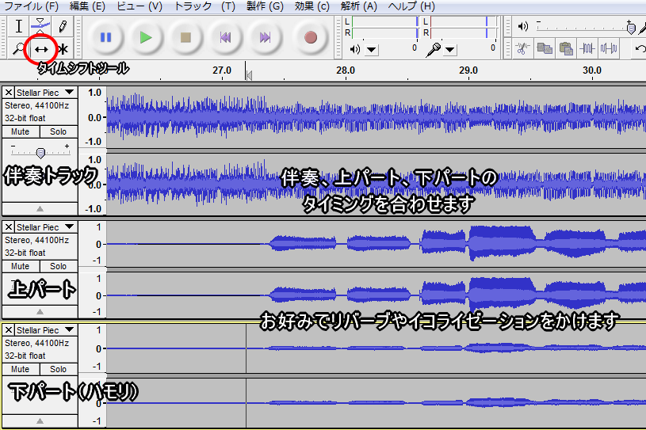Close the second track with its X

click(x=9, y=227)
